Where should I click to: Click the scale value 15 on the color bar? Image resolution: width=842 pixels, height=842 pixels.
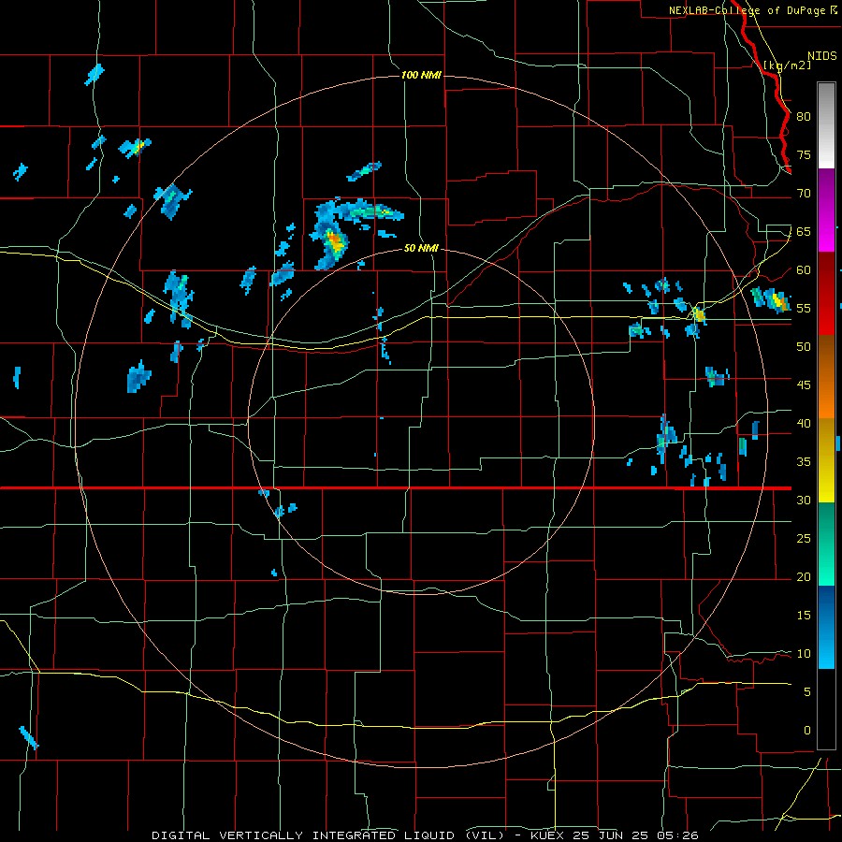[x=804, y=616]
